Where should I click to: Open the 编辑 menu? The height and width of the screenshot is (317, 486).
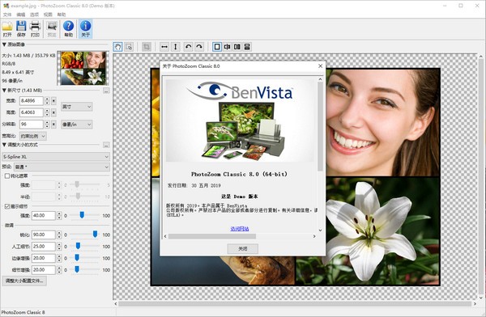[x=21, y=15]
